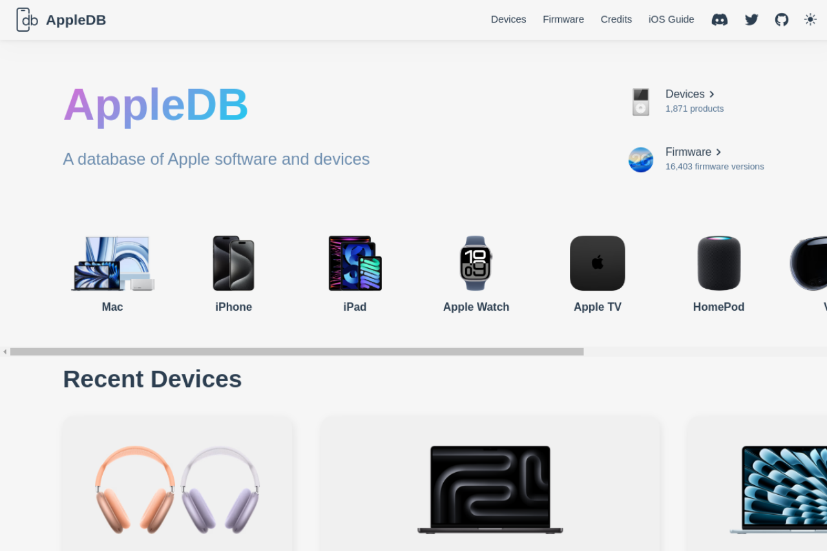
Task: Select the HomePod category image
Action: (719, 264)
